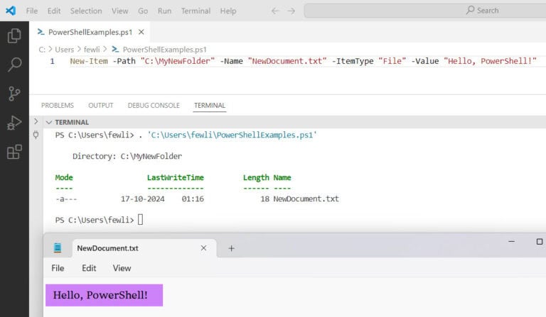The height and width of the screenshot is (317, 546).
Task: Open the Help menu
Action: click(x=228, y=11)
